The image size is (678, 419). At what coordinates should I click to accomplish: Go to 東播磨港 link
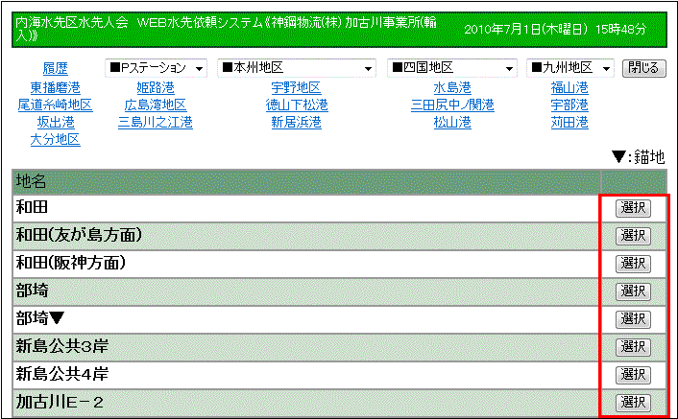point(56,87)
